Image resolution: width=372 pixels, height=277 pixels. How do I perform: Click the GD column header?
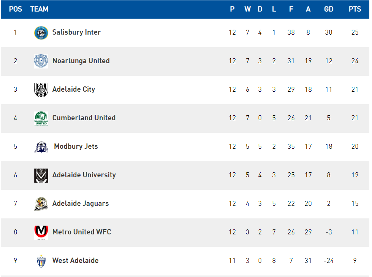pyautogui.click(x=329, y=9)
